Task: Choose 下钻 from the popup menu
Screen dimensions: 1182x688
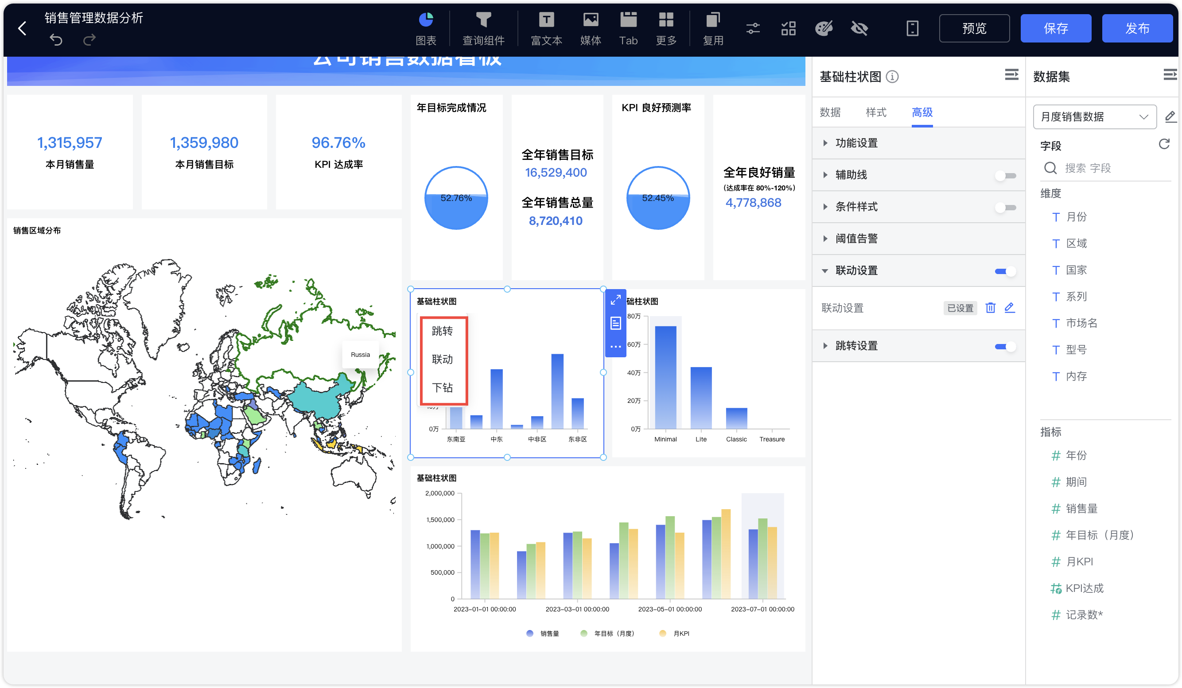Action: click(442, 387)
